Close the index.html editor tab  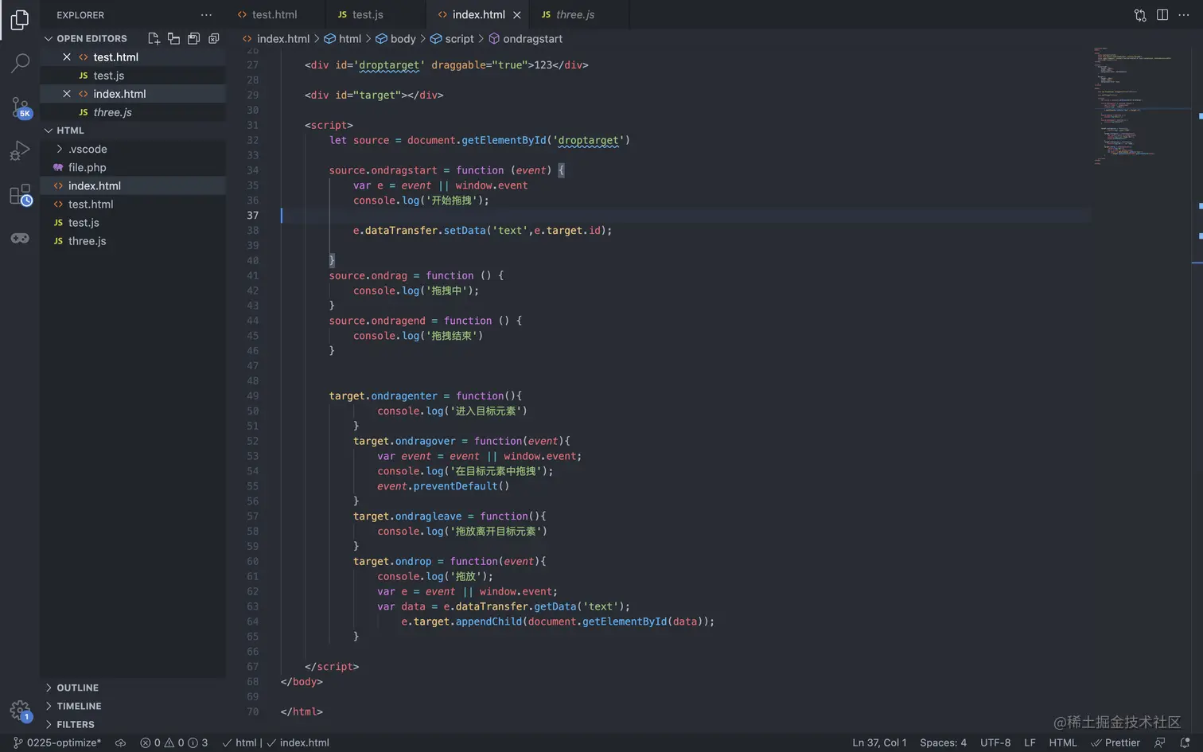point(517,15)
